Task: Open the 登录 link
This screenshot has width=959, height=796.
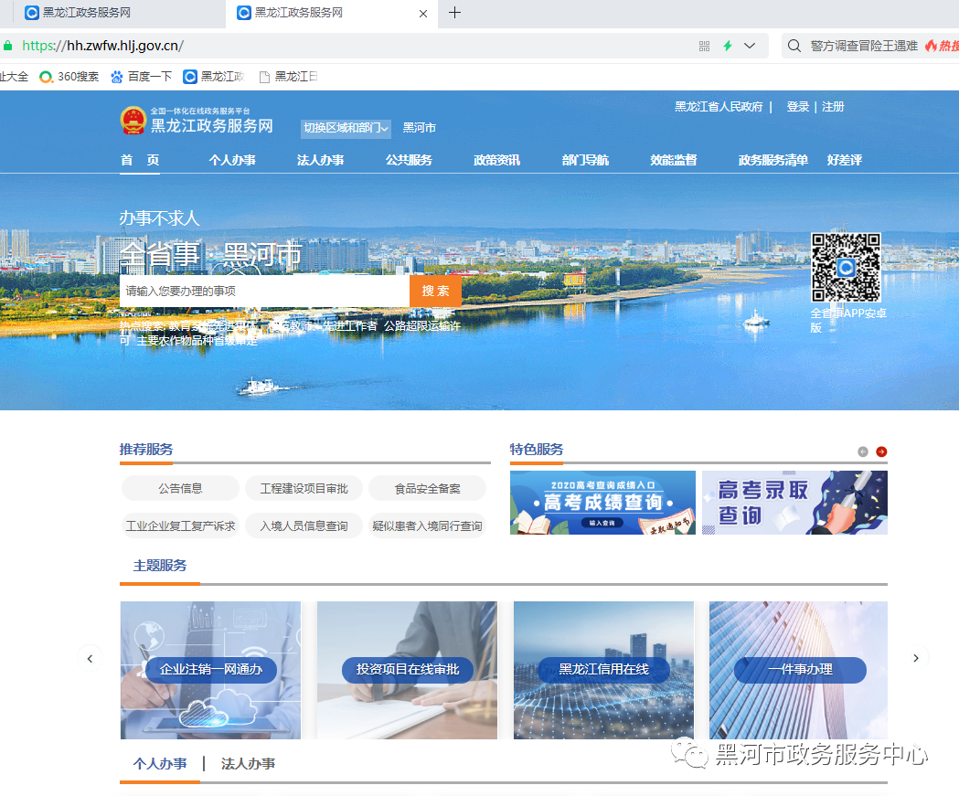Action: [797, 107]
